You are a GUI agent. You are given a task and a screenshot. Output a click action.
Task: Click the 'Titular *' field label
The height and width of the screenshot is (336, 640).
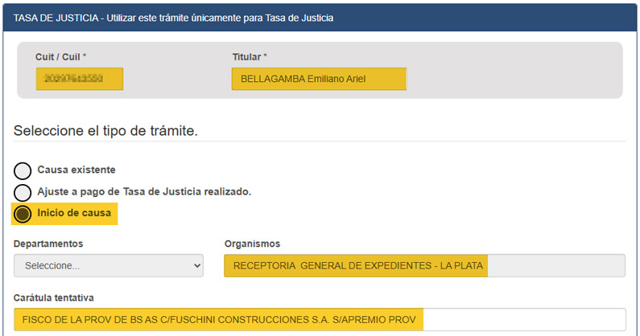click(x=249, y=57)
